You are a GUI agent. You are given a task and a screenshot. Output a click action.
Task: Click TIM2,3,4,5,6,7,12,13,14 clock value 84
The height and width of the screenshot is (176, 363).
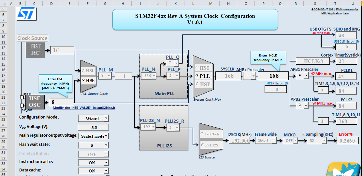(346, 91)
